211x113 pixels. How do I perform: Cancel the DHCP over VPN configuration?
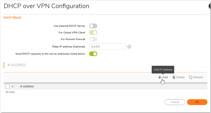(x=175, y=102)
